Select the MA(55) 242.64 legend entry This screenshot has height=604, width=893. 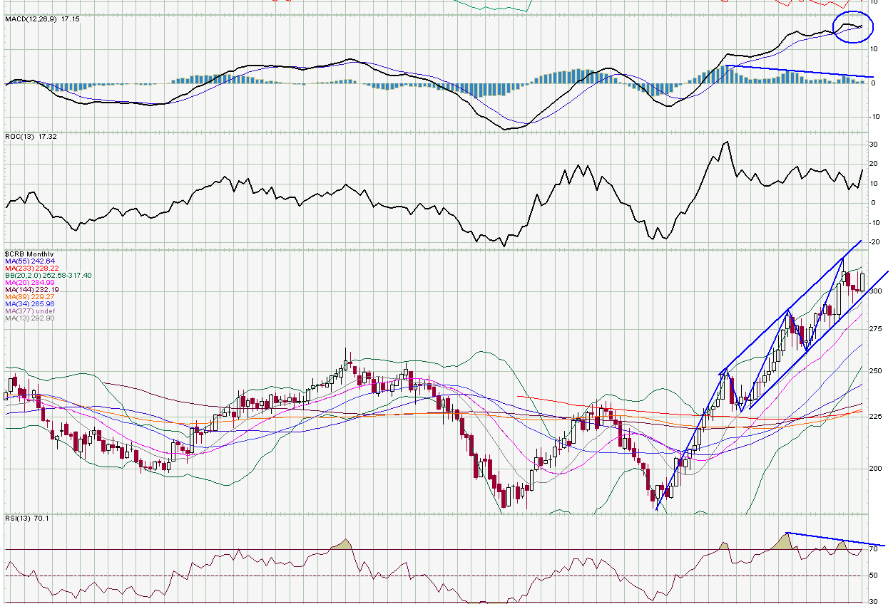pyautogui.click(x=30, y=261)
